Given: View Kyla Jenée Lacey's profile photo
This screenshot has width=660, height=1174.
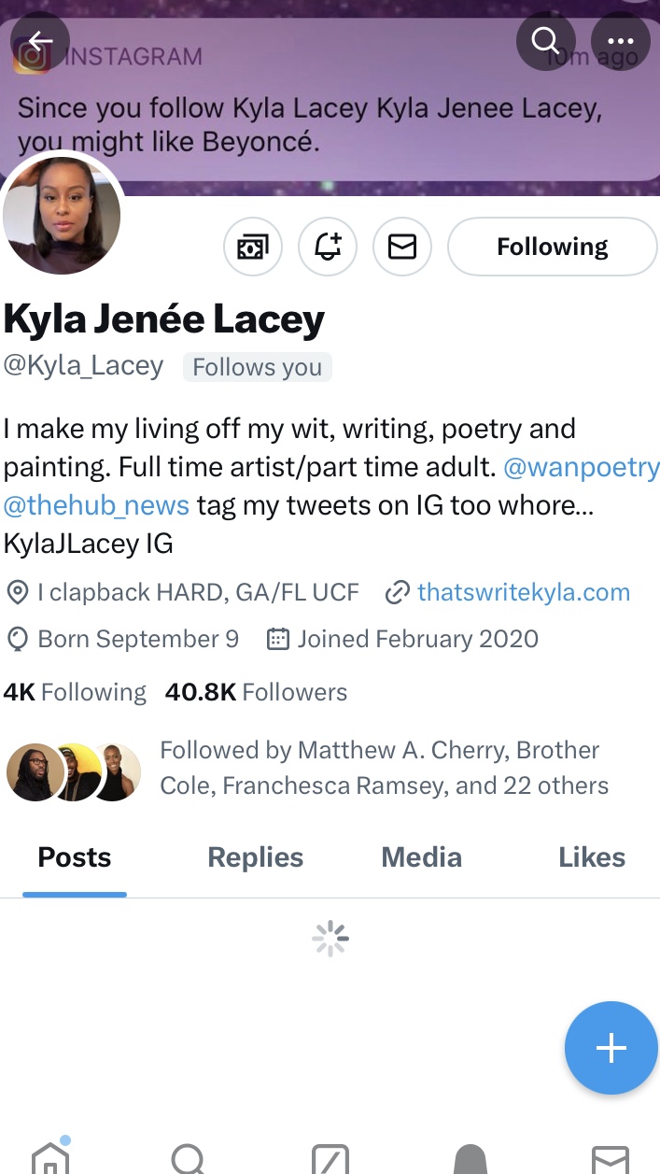Looking at the screenshot, I should (62, 215).
